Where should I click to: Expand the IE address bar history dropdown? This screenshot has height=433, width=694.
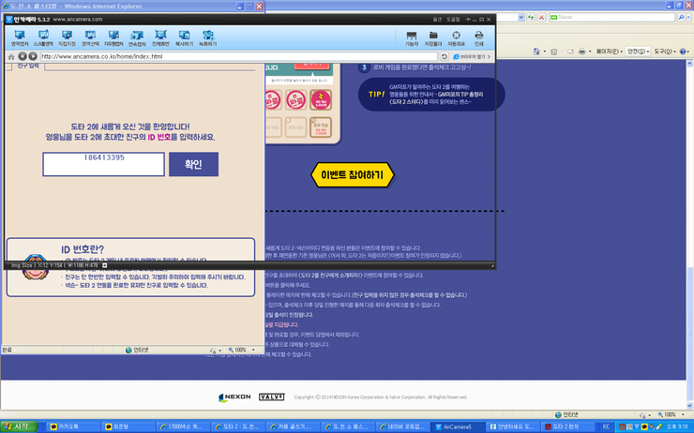coord(520,17)
